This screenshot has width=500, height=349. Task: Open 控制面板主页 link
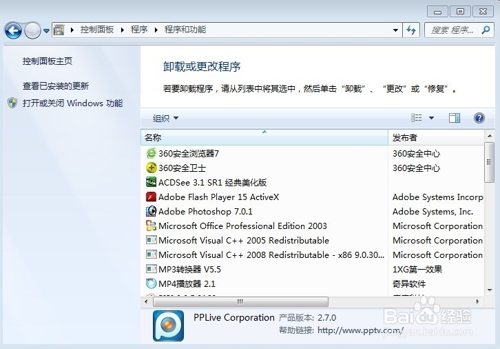48,61
